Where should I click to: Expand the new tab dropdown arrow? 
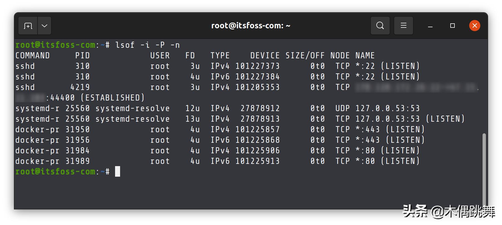click(44, 26)
